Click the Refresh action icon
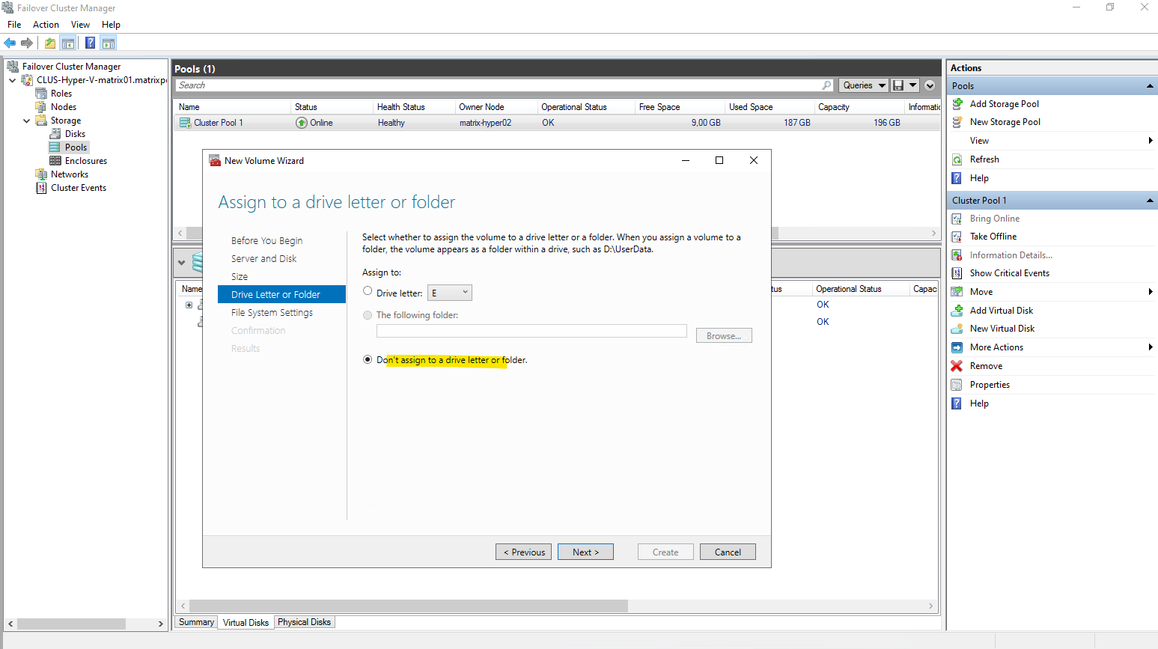 [957, 159]
